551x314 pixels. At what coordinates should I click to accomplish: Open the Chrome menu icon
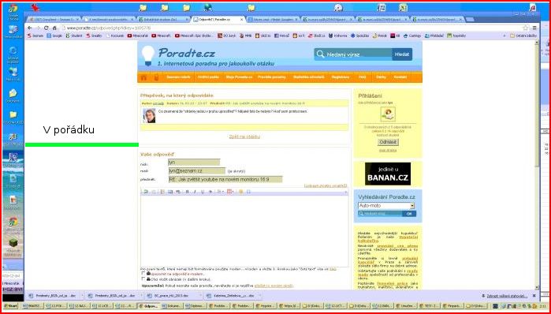tap(534, 28)
